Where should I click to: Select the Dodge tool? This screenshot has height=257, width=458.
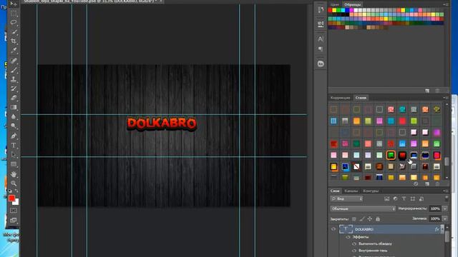coord(14,126)
